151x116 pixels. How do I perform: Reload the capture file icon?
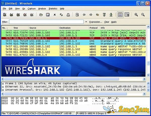(61, 15)
